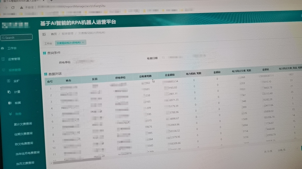Open 陈欠电费查询 menu item
Image resolution: width=302 pixels, height=169 pixels.
click(x=24, y=143)
